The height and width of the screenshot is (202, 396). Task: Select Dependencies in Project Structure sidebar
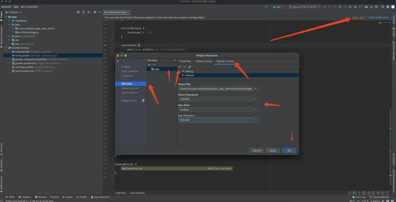[x=130, y=88]
